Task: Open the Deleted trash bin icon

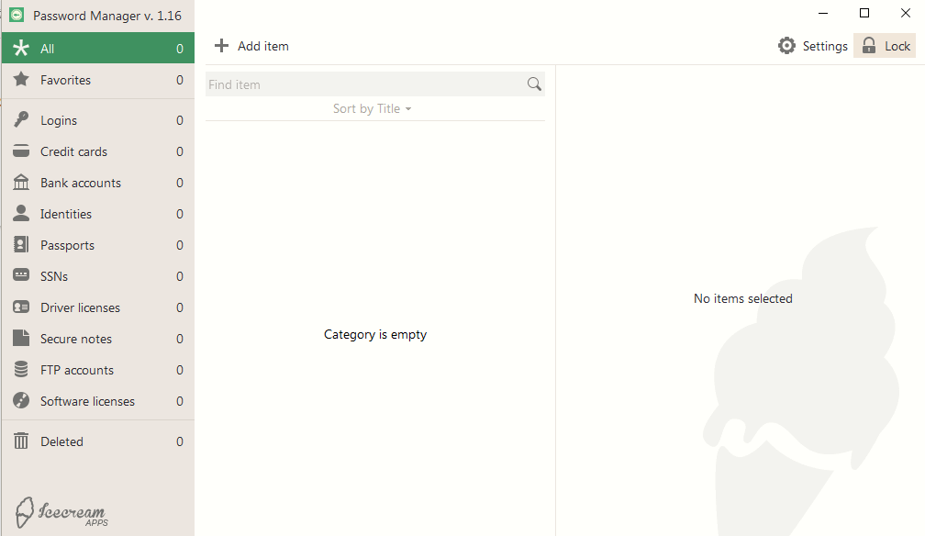Action: [x=21, y=441]
